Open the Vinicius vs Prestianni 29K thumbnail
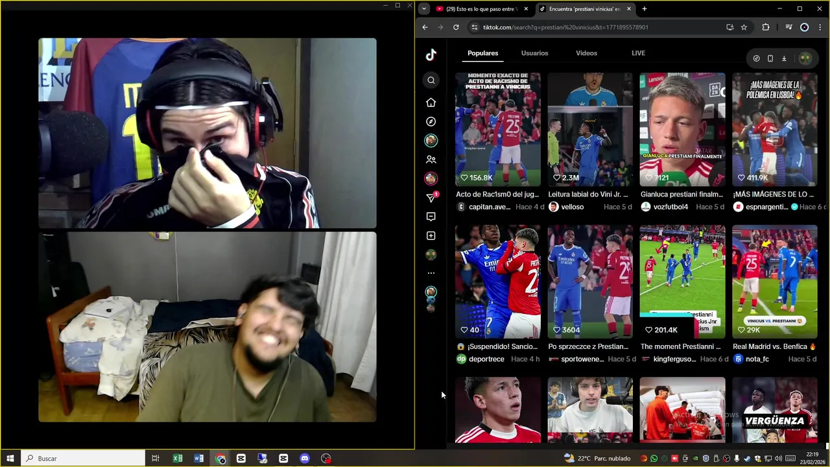Viewport: 830px width, 467px height. [x=775, y=281]
